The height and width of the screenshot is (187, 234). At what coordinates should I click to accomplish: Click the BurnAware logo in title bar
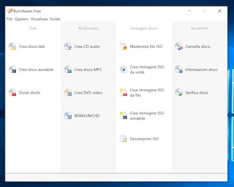tap(10, 11)
